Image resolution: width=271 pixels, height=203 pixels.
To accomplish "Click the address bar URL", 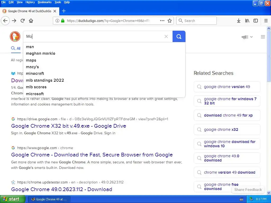I will (x=108, y=21).
